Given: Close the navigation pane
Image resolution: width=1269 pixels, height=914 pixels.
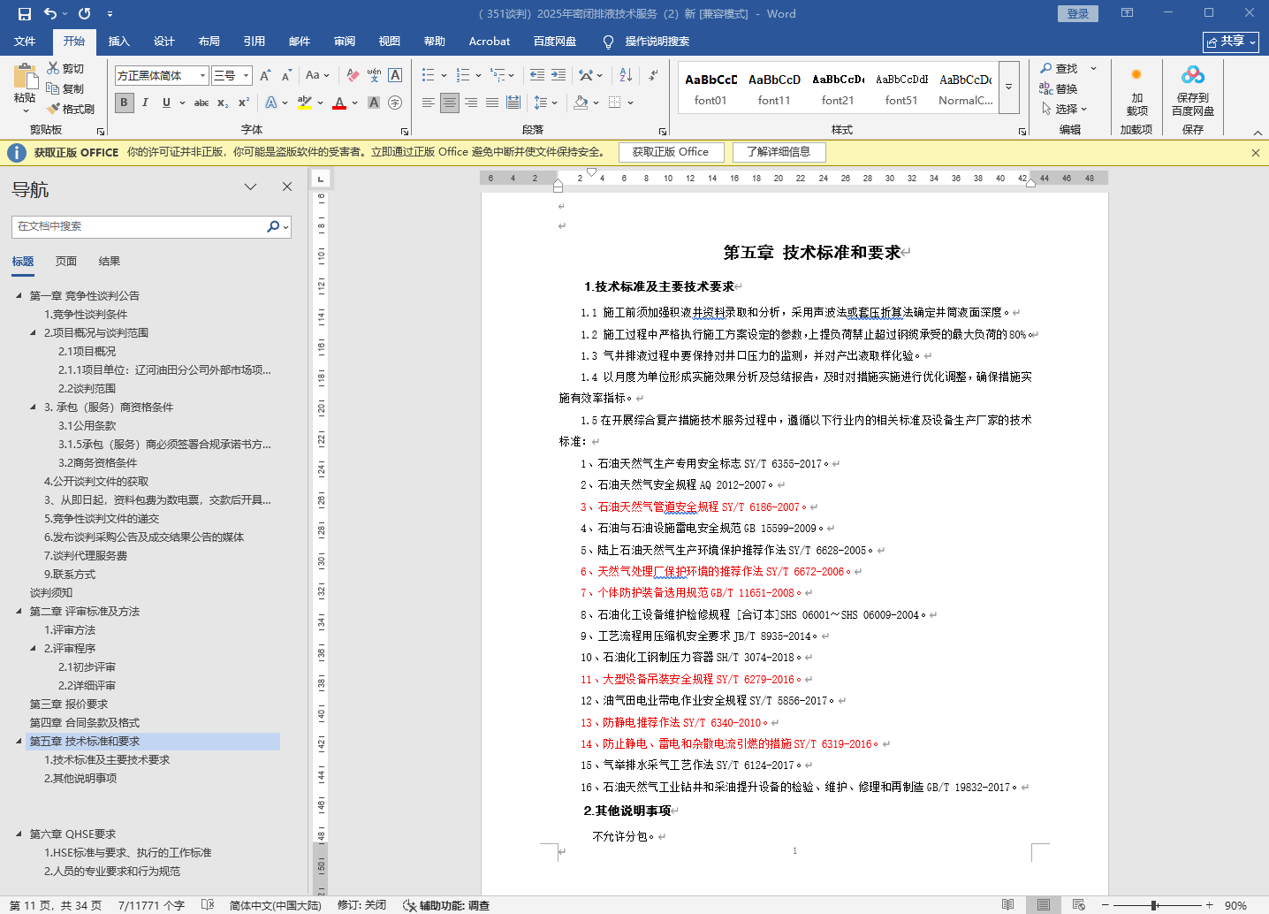Looking at the screenshot, I should 287,187.
